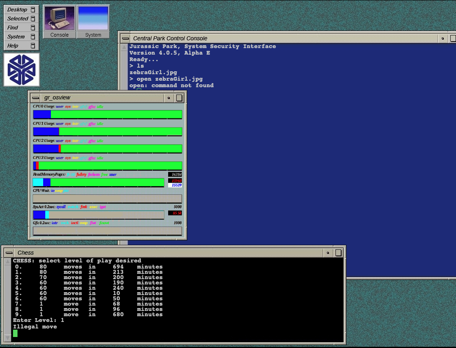Screen dimensions: 456x348
Task: Click the CPU0 Usage bar in gr_osview
Action: click(x=107, y=115)
